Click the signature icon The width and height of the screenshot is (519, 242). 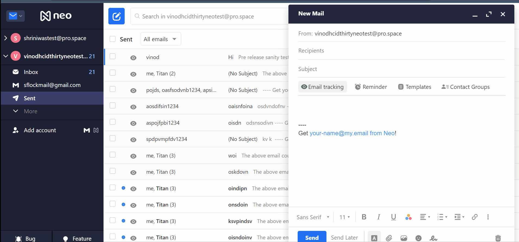pyautogui.click(x=433, y=238)
